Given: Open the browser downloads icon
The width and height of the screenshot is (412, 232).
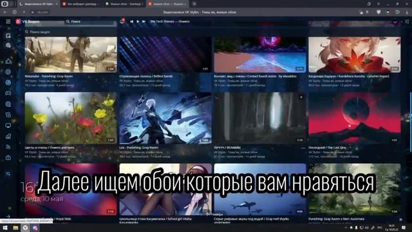Looking at the screenshot, I should [407, 12].
